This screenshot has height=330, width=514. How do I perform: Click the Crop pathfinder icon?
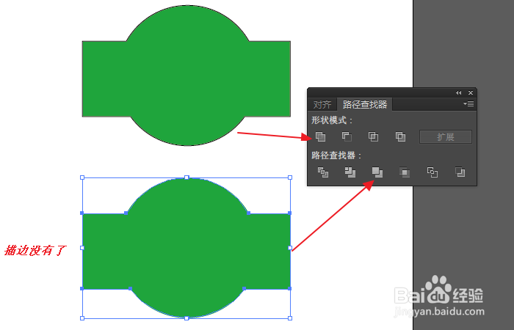click(405, 172)
